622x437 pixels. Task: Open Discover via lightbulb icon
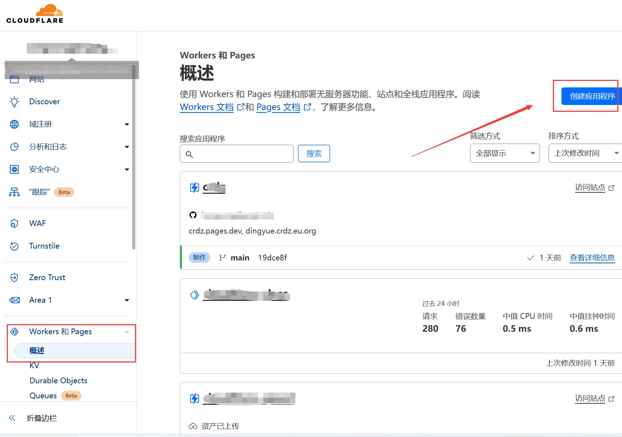[14, 102]
